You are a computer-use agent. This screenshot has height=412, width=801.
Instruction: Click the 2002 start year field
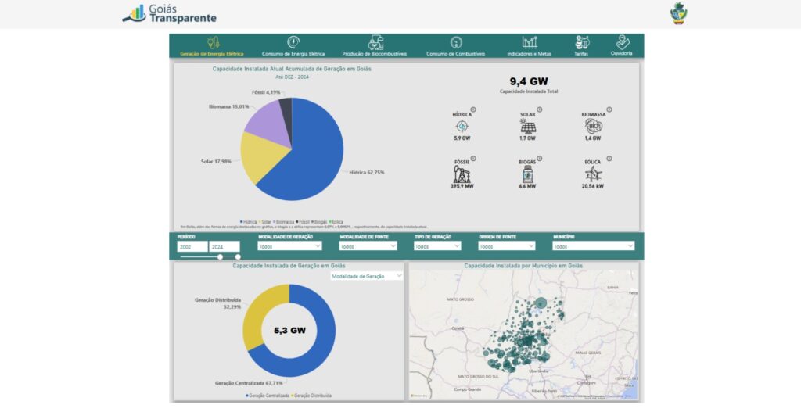[192, 246]
